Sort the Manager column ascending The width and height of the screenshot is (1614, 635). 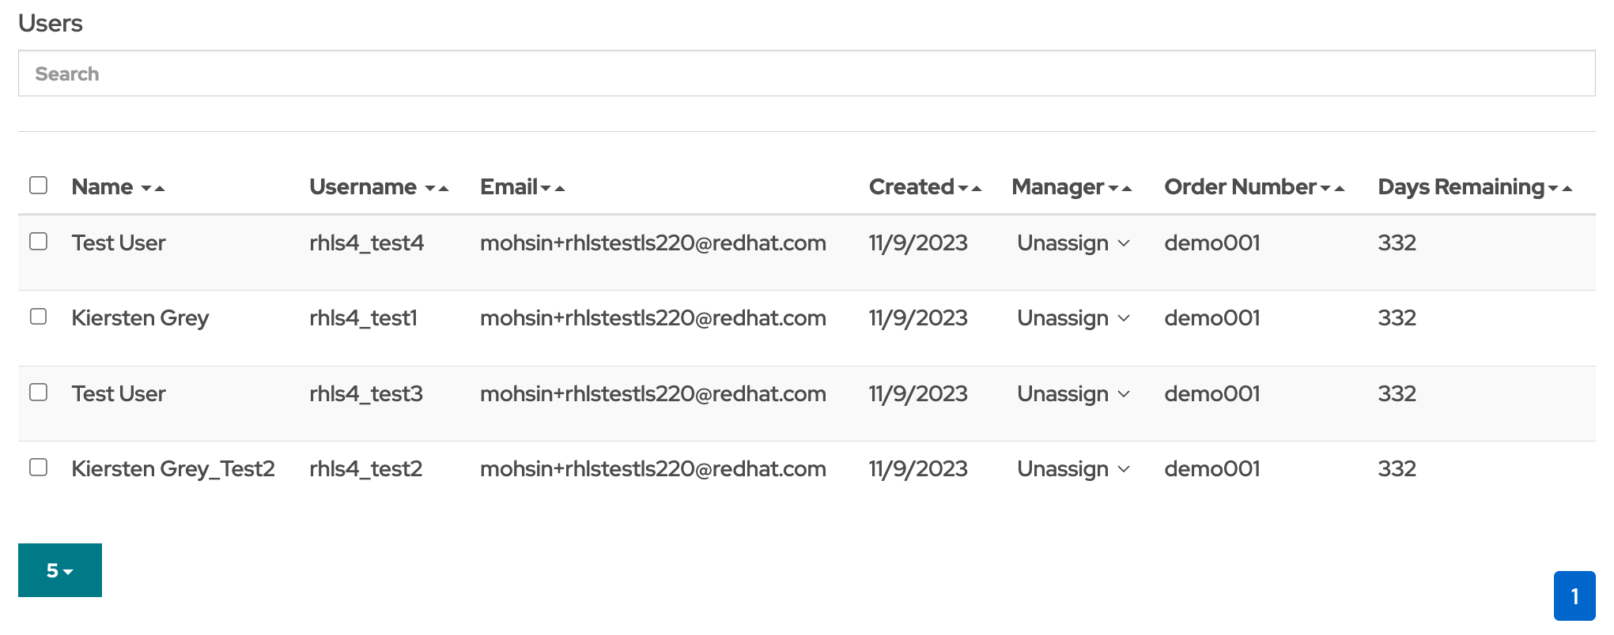pyautogui.click(x=1128, y=186)
